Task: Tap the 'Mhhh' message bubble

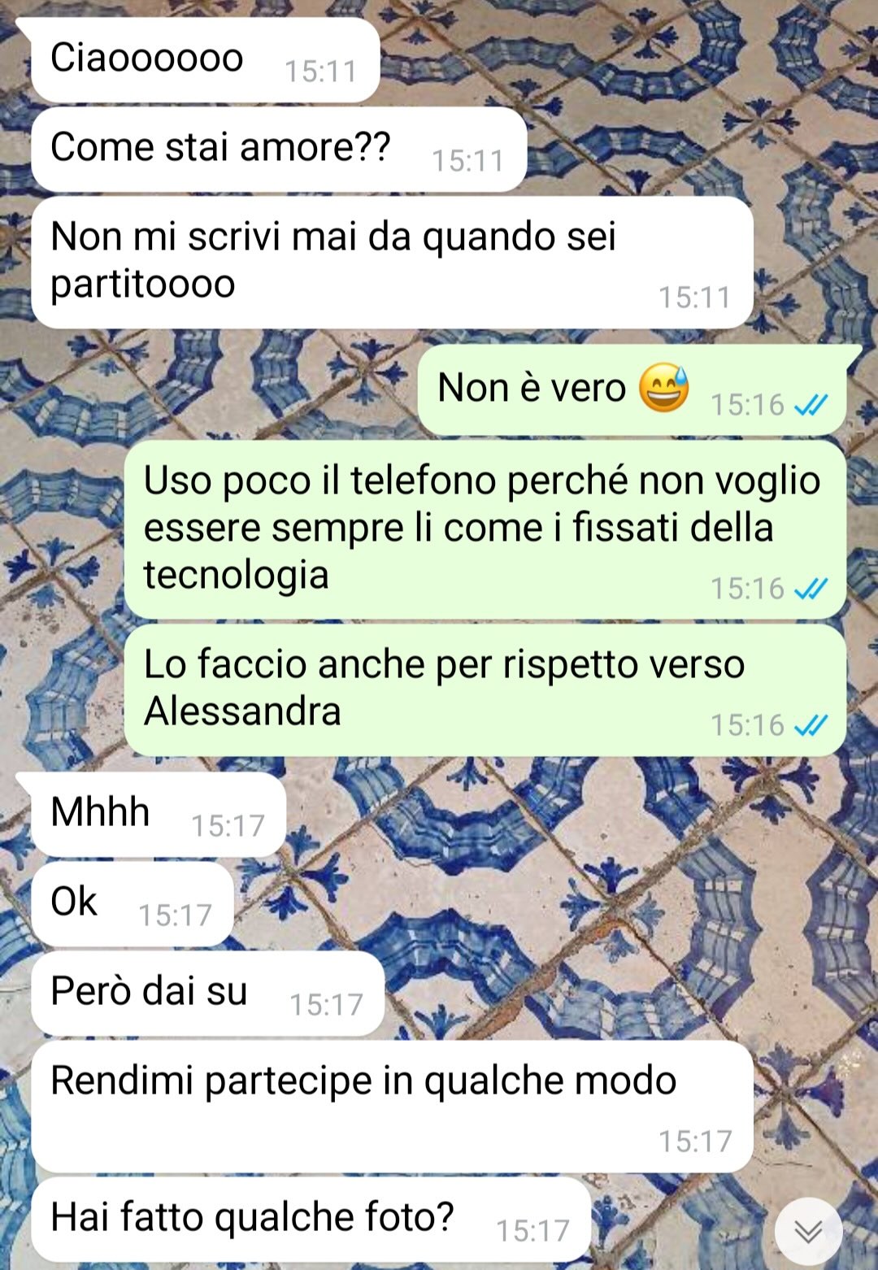Action: (159, 815)
